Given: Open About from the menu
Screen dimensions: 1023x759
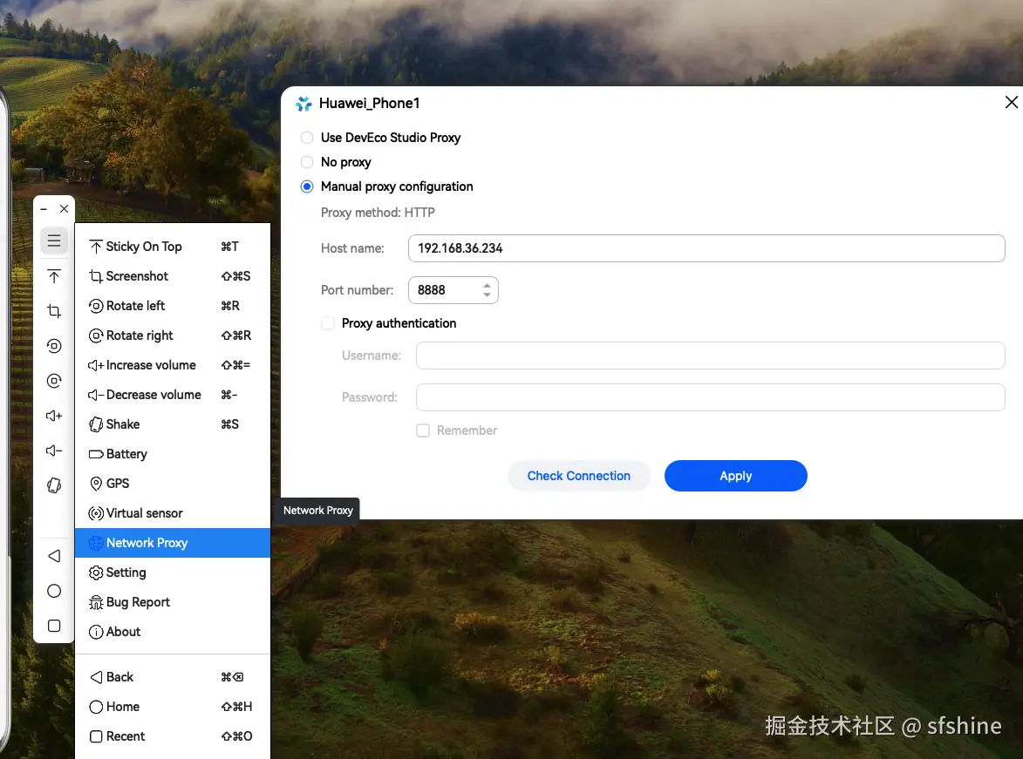Looking at the screenshot, I should [x=172, y=632].
